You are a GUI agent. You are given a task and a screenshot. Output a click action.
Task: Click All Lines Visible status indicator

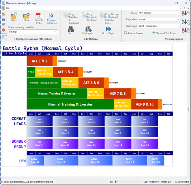[x=182, y=182]
